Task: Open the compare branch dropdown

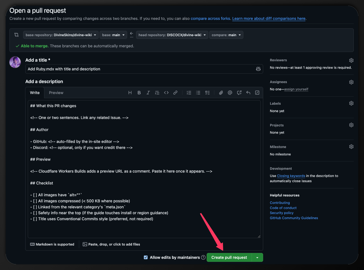Action: point(226,35)
